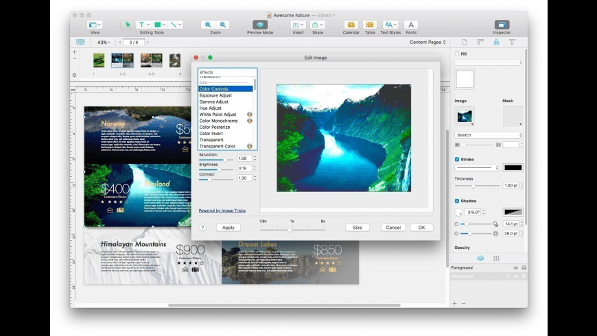Click the Contrast stepper arrows
This screenshot has width=597, height=336.
click(x=255, y=178)
